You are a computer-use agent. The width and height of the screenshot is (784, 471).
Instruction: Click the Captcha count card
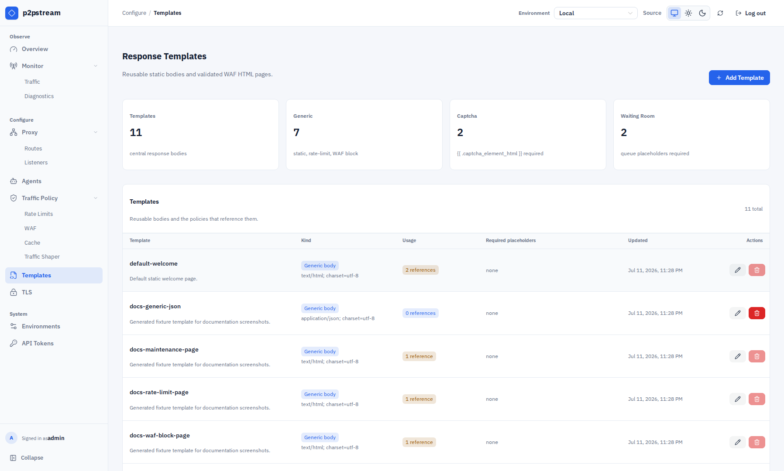(x=528, y=134)
